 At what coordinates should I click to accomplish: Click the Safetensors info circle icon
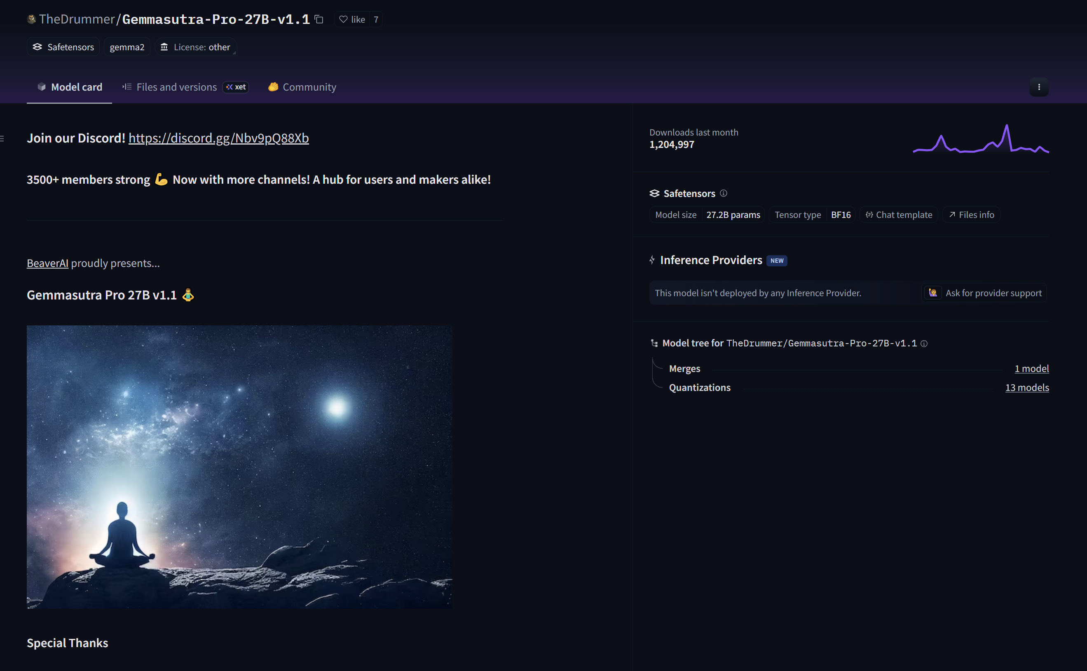[724, 193]
